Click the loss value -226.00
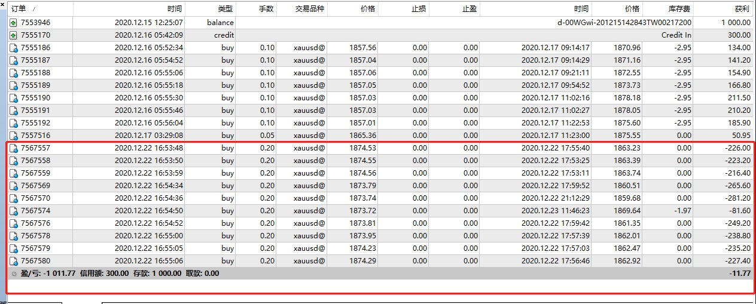The height and width of the screenshot is (304, 756). 737,148
